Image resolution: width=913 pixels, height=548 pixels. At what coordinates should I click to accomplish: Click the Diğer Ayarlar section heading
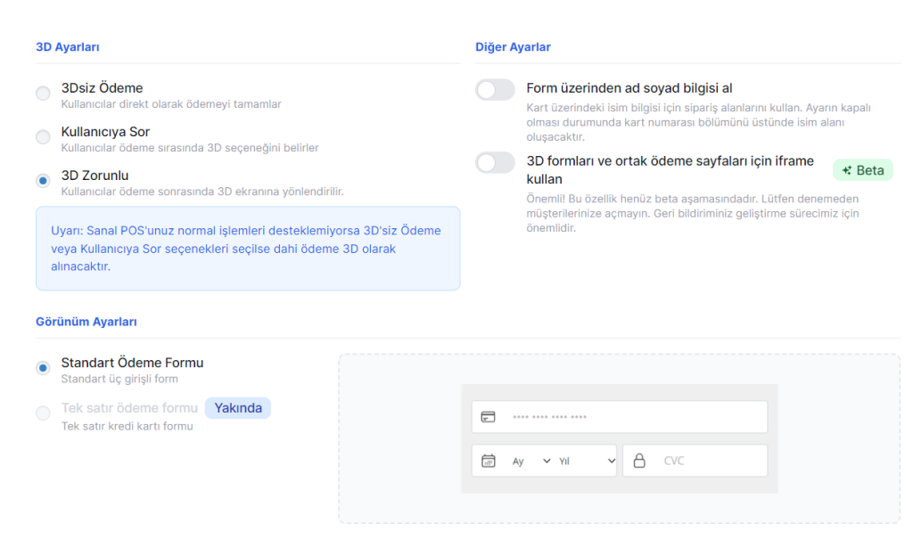click(x=513, y=47)
